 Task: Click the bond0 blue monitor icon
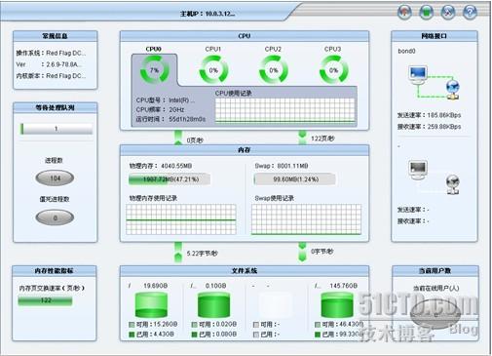[418, 74]
